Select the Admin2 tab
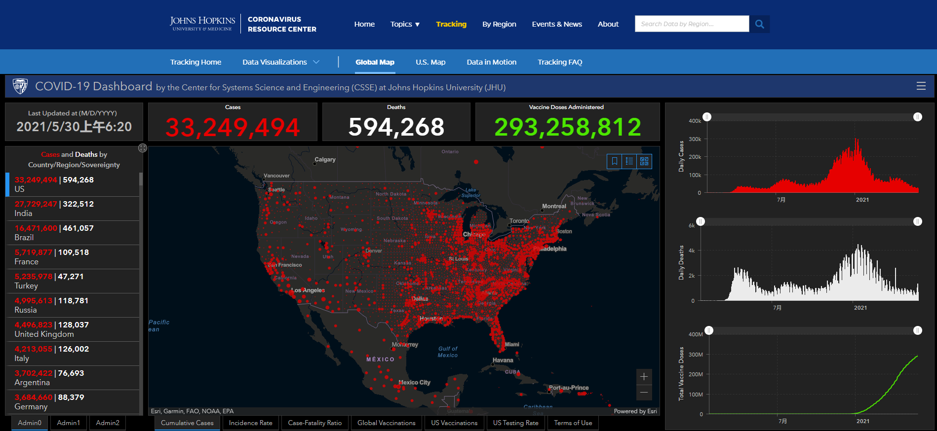The width and height of the screenshot is (937, 431). (108, 423)
